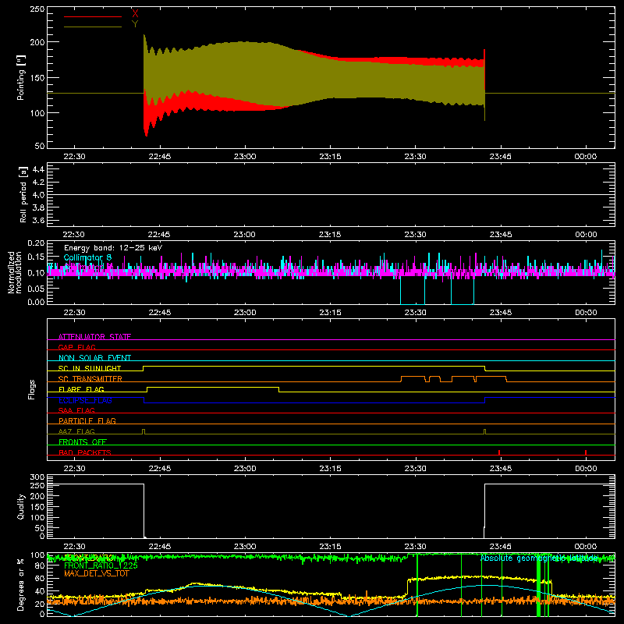The image size is (624, 624).
Task: Click the GAP_FLAG label
Action: [76, 347]
